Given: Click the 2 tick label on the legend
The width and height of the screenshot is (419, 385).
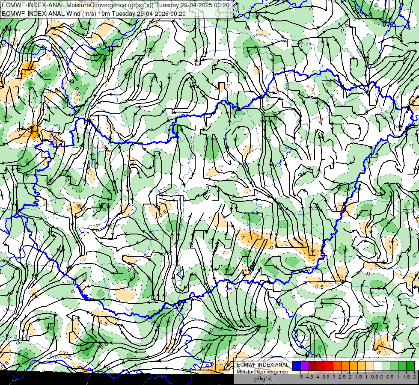Looking at the screenshot, I should (414, 377).
